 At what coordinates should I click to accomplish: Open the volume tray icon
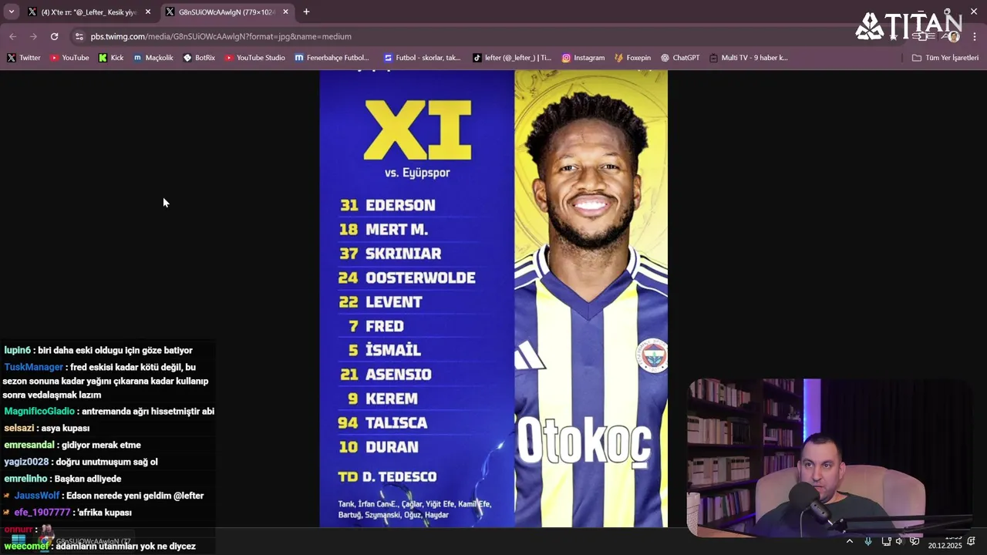pyautogui.click(x=899, y=541)
